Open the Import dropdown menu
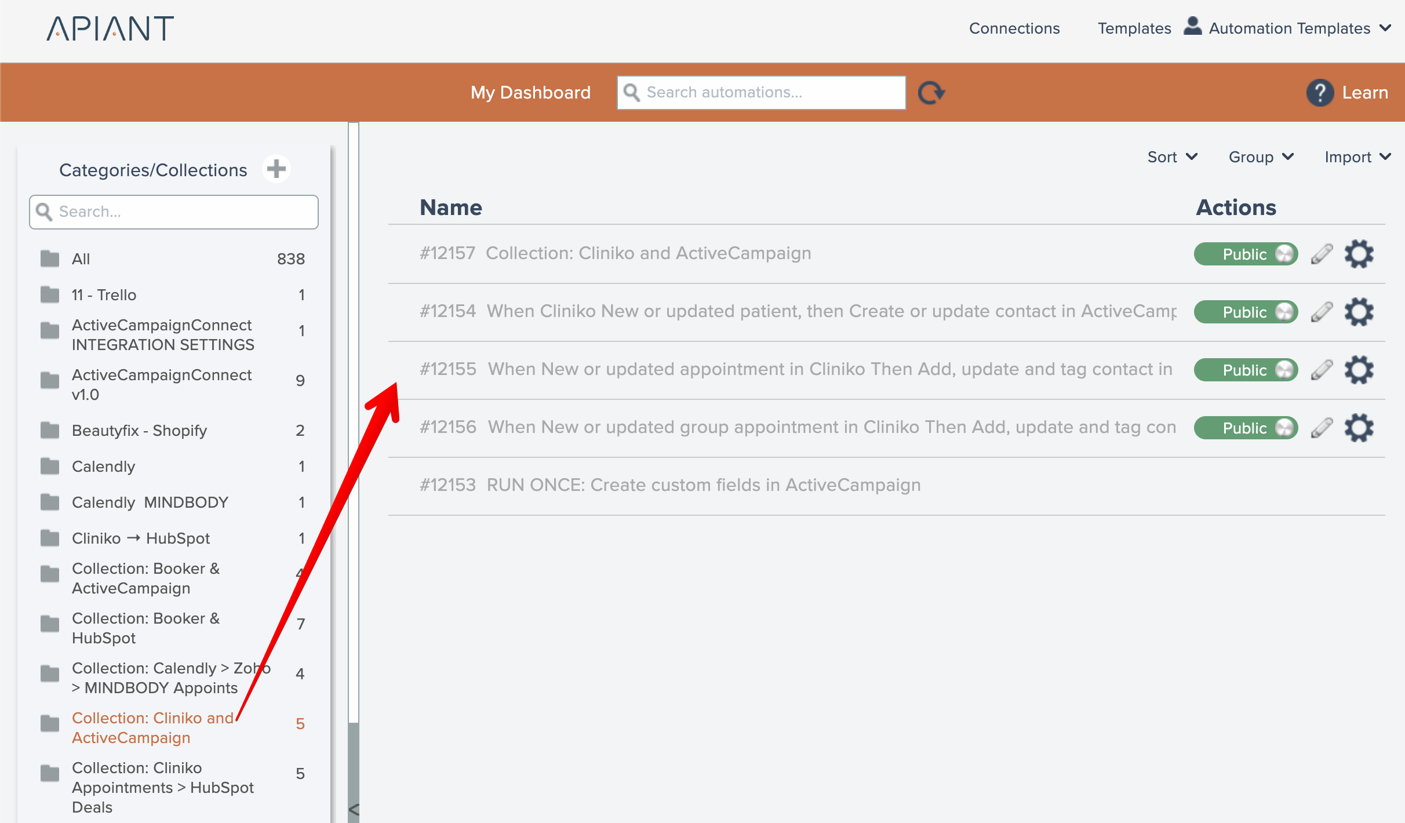 (1357, 157)
